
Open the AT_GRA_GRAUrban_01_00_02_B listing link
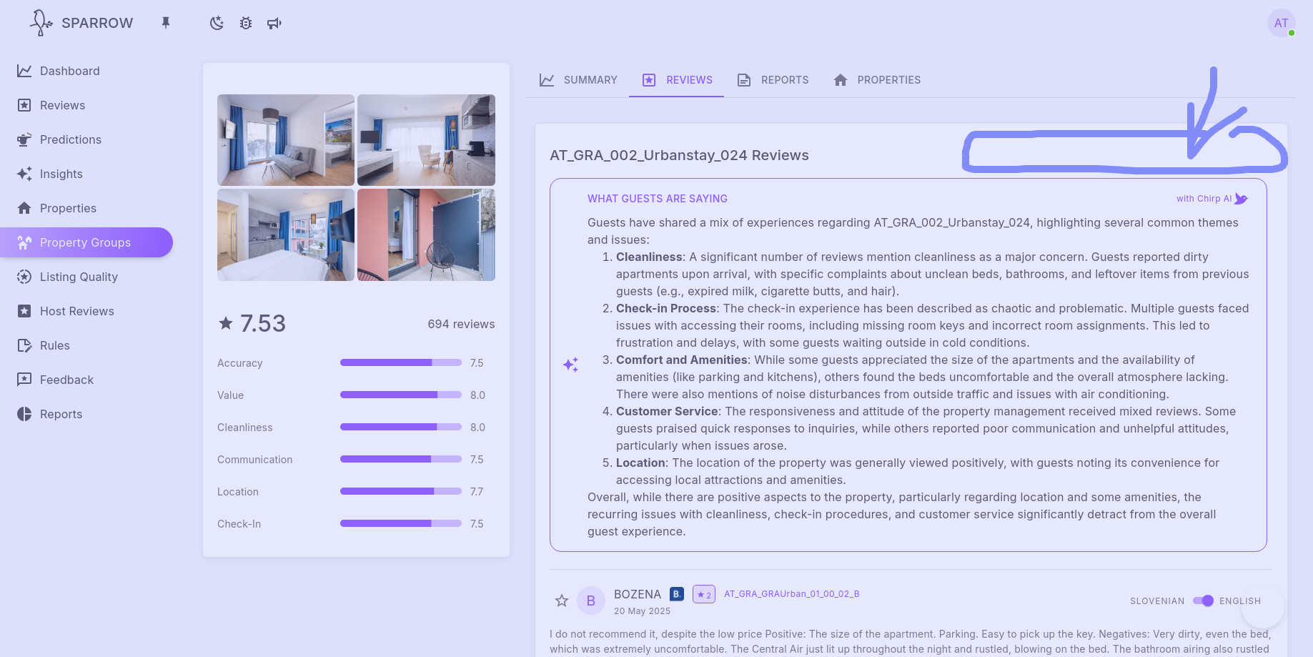click(791, 594)
